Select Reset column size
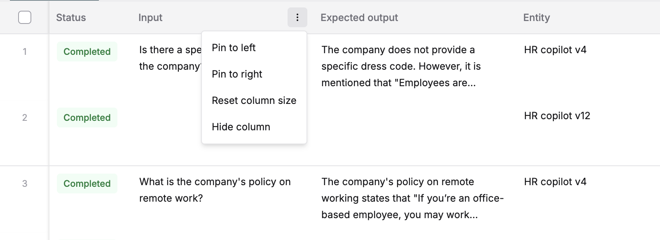The width and height of the screenshot is (660, 240). coord(254,101)
